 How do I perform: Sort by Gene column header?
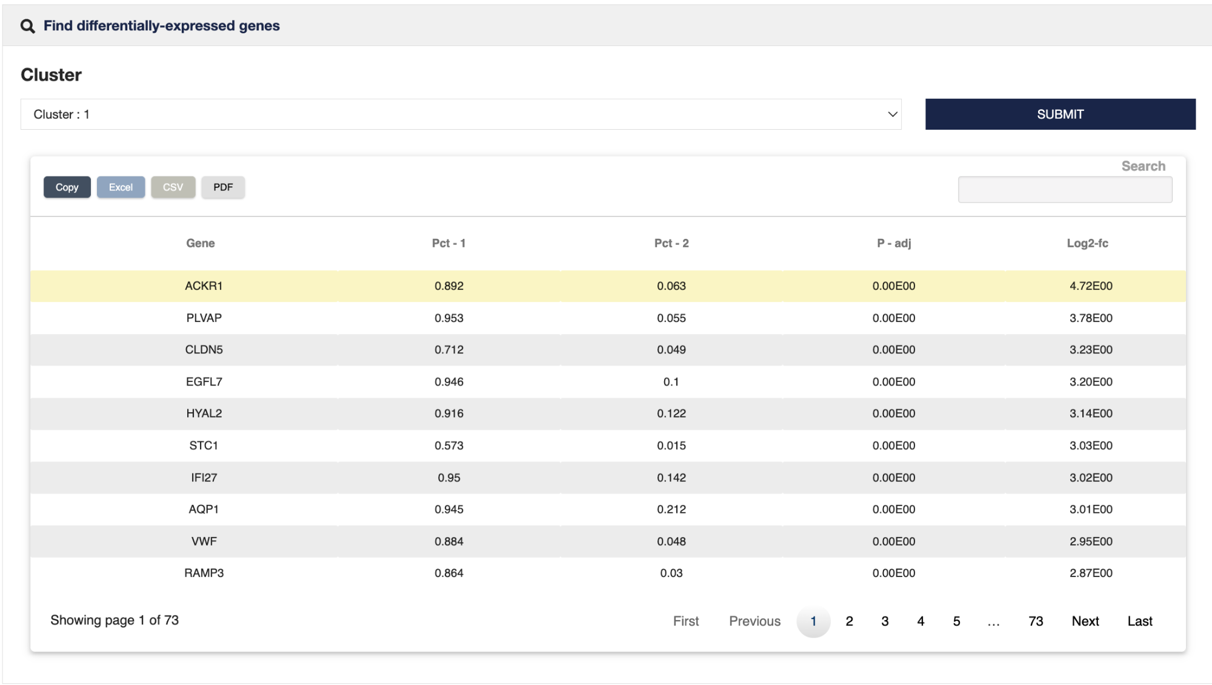click(200, 243)
